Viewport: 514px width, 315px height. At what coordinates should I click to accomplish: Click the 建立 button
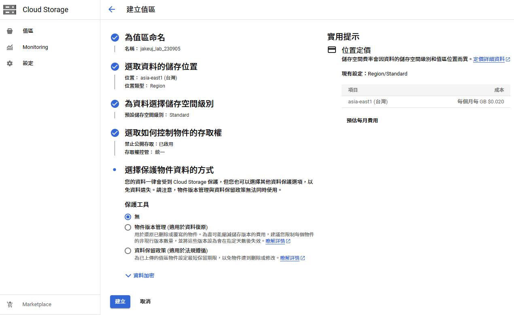[x=120, y=302]
